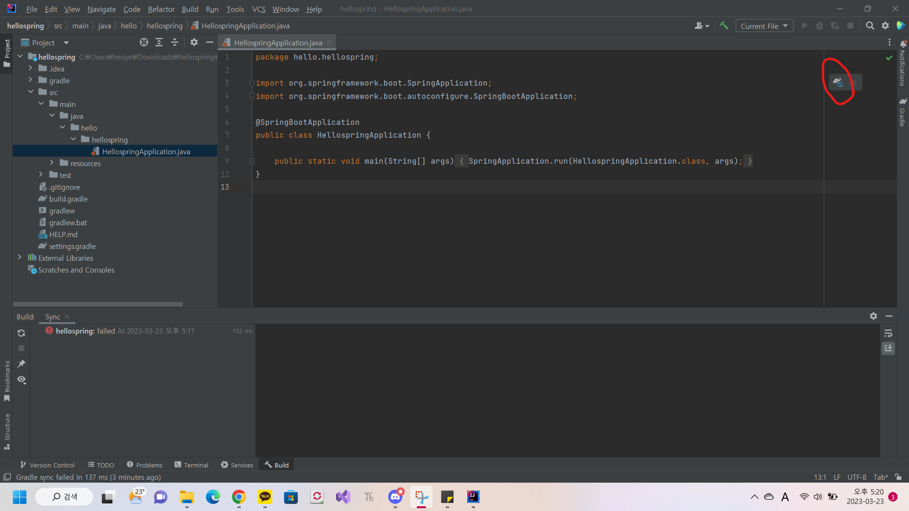
Task: Toggle Soft-Wrap in Build output
Action: [x=888, y=333]
